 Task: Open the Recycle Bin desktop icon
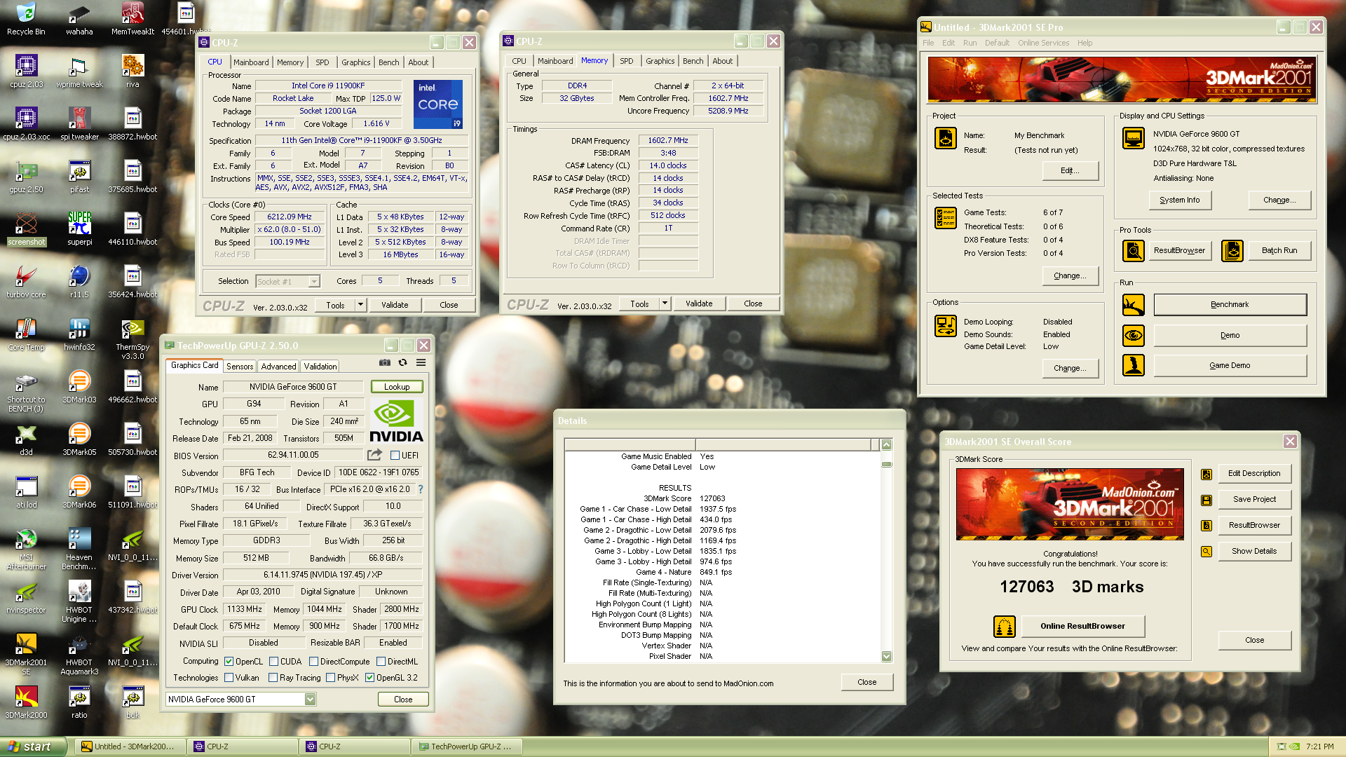click(26, 19)
